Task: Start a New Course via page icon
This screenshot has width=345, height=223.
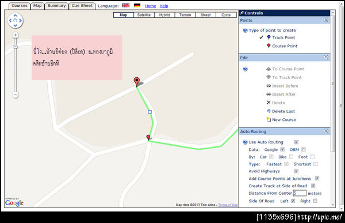Action: tap(269, 119)
